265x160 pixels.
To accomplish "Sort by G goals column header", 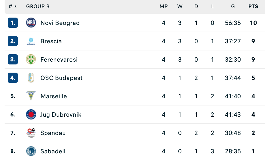I will pos(233,6).
